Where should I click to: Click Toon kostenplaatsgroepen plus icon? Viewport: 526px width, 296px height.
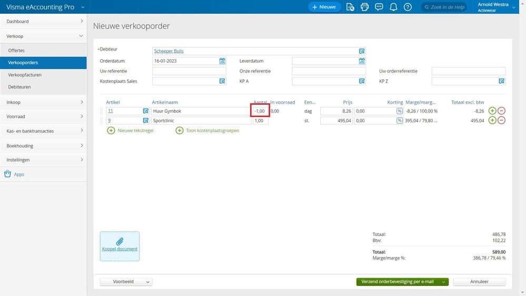pos(180,131)
